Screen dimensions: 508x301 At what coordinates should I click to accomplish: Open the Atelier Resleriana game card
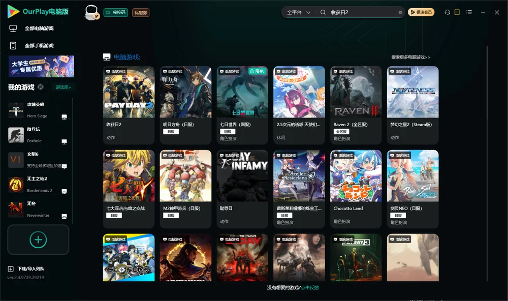pyautogui.click(x=299, y=189)
